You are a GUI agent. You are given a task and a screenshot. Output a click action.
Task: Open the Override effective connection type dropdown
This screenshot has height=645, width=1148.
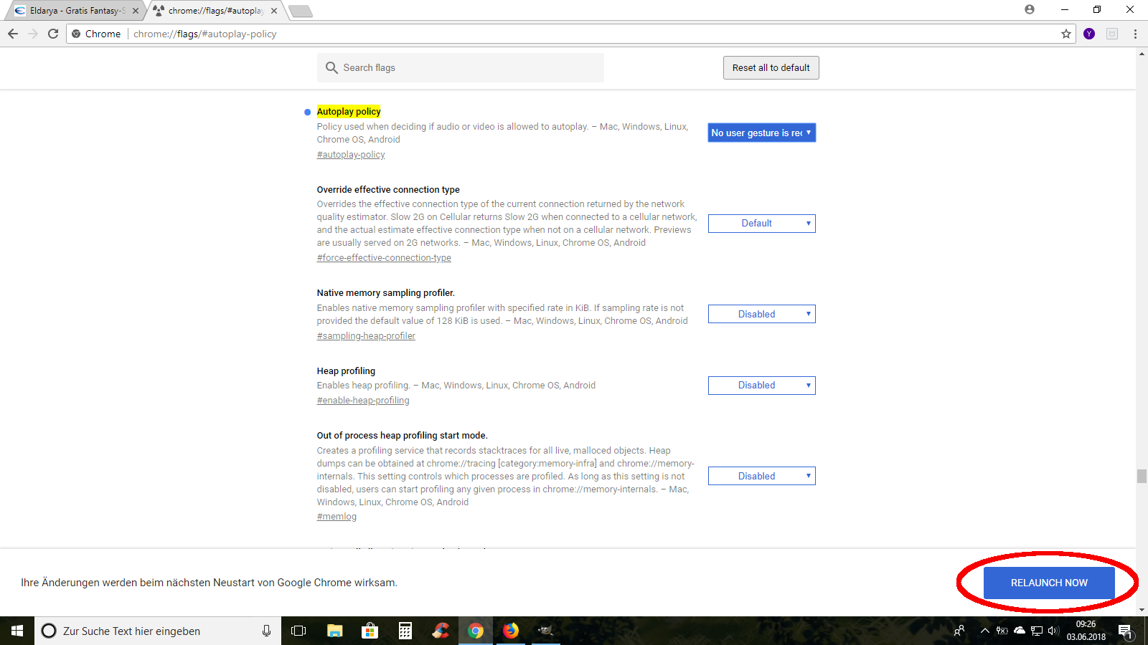point(761,224)
